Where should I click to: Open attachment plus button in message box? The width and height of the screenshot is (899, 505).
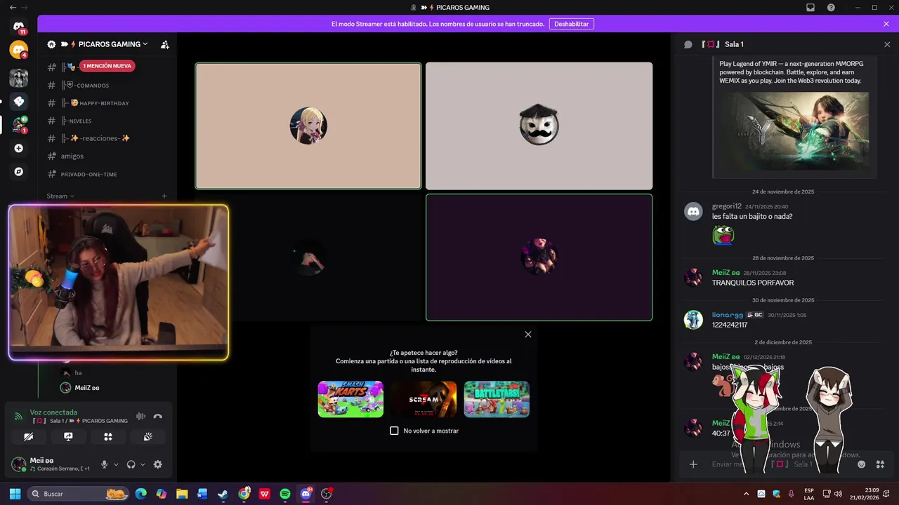tap(693, 464)
